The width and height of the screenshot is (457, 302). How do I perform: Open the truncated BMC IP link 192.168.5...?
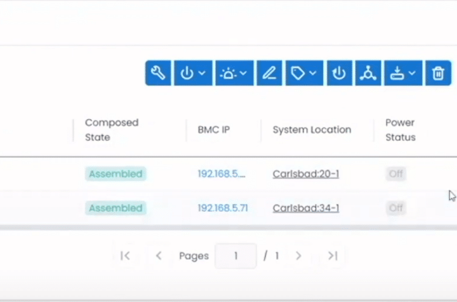[221, 174]
